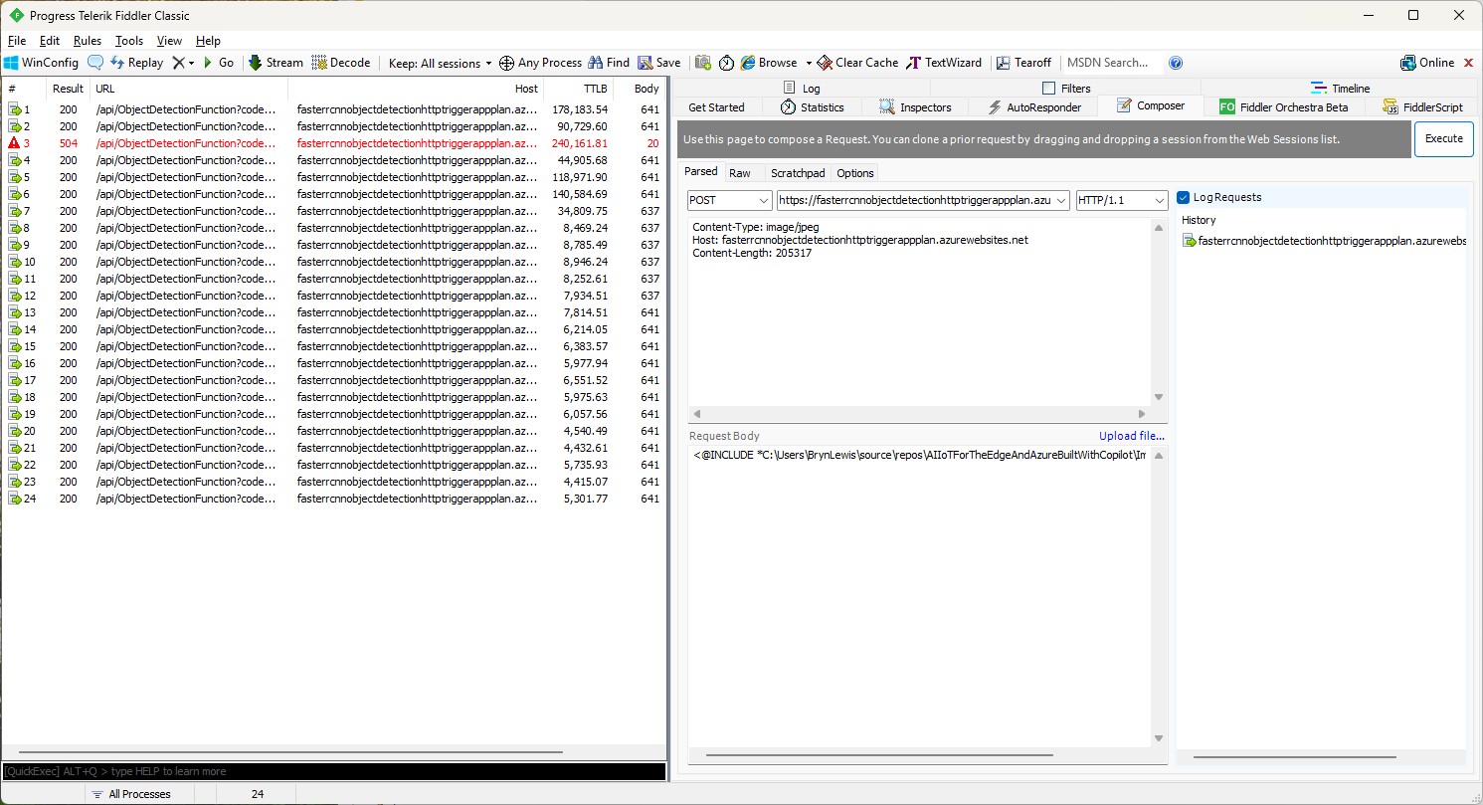1483x805 pixels.
Task: Click the timer stopwatch icon
Action: 727,63
